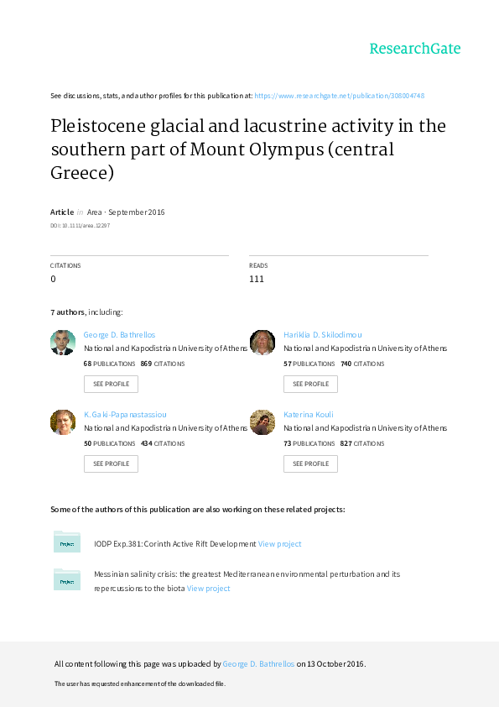Open View project for the Messinian salinity crisis

coord(207,588)
